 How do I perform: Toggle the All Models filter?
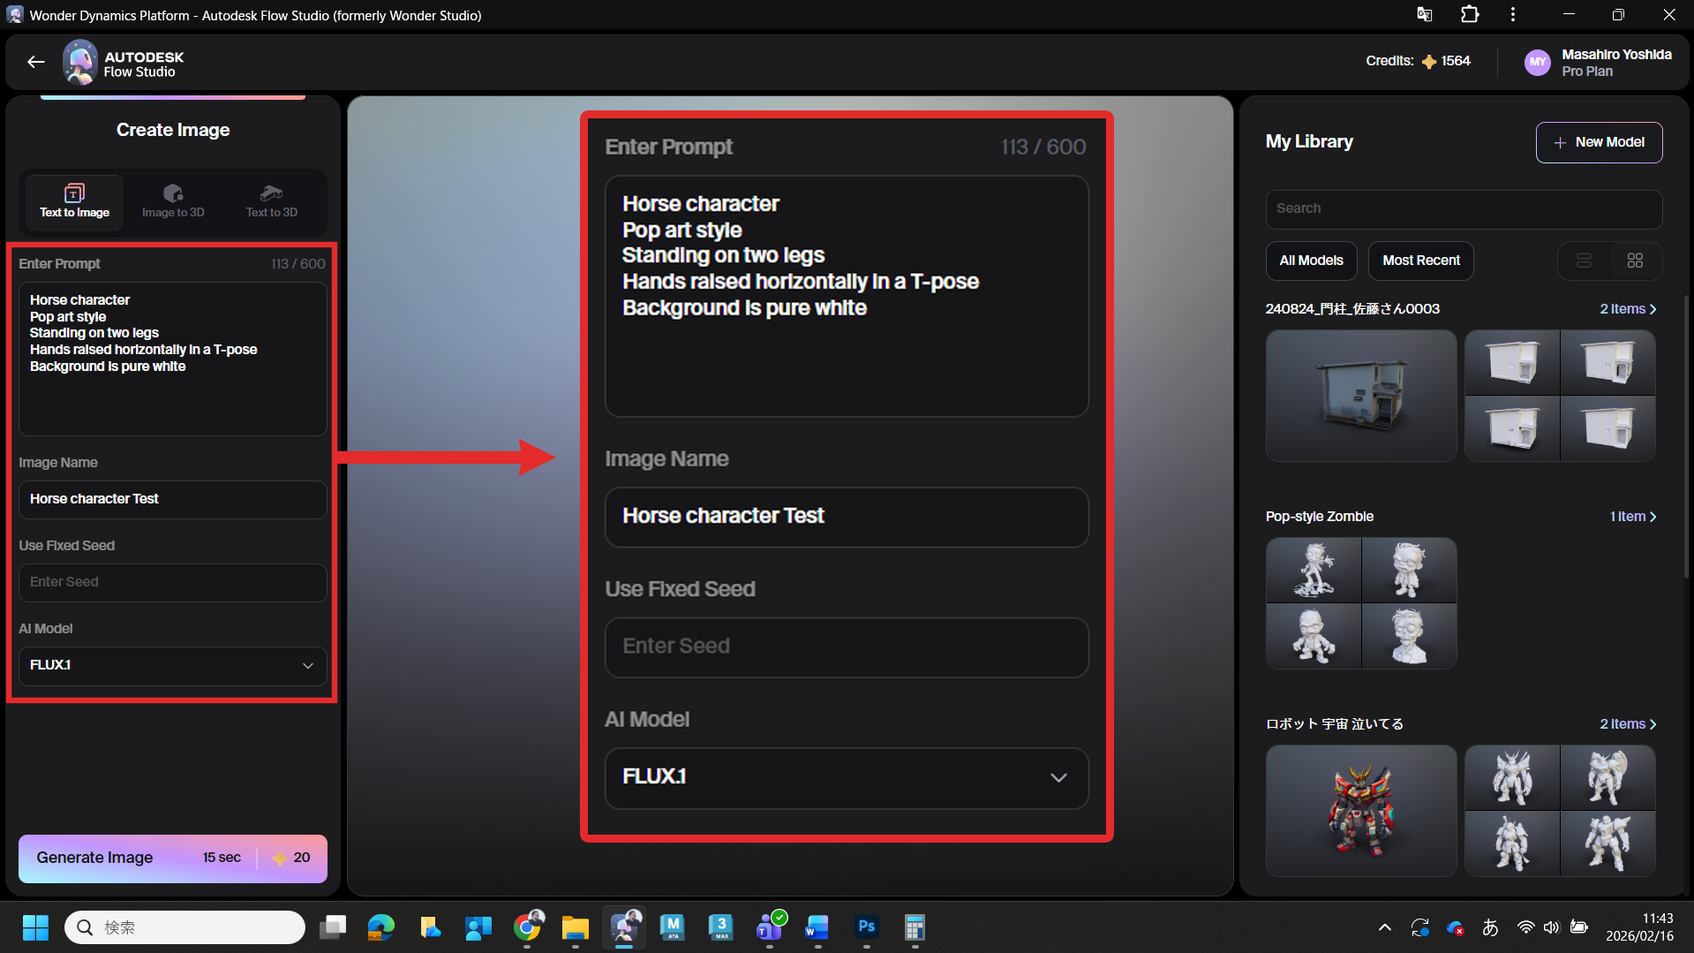tap(1311, 261)
